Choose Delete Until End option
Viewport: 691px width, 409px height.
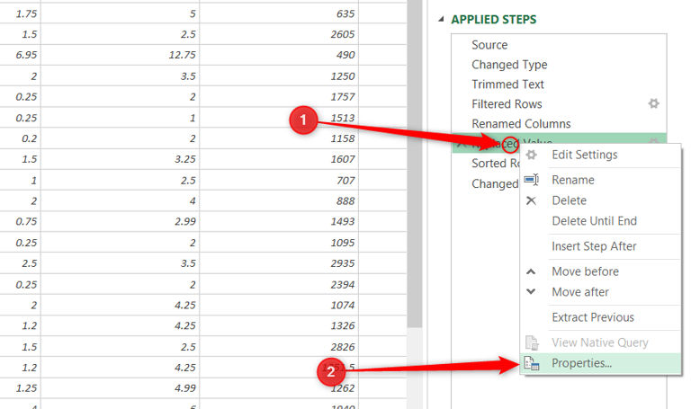click(594, 221)
